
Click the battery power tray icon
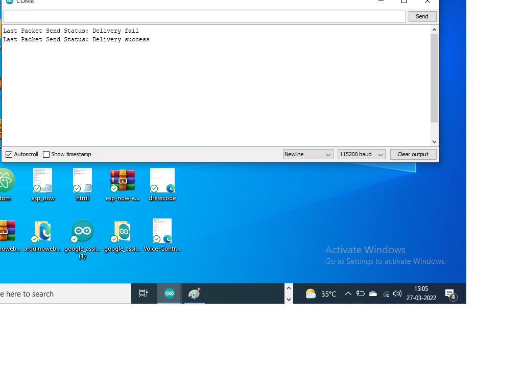(360, 293)
